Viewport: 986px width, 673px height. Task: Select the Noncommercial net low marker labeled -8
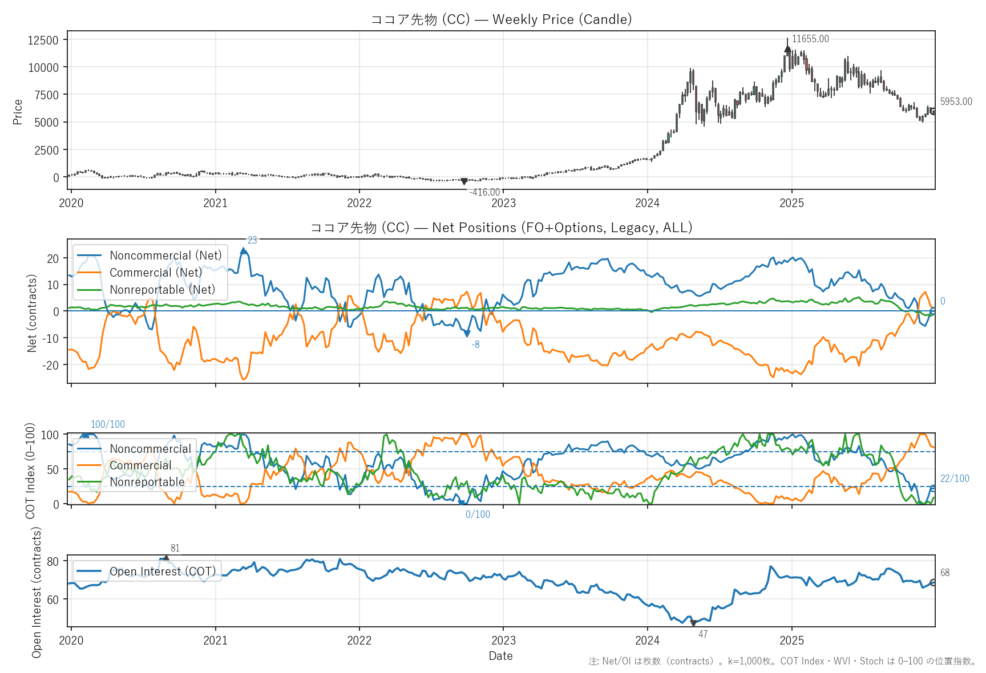click(467, 334)
